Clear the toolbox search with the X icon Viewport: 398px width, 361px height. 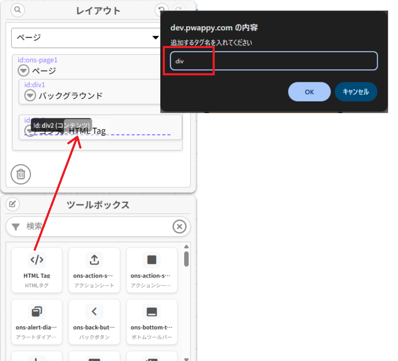[179, 226]
